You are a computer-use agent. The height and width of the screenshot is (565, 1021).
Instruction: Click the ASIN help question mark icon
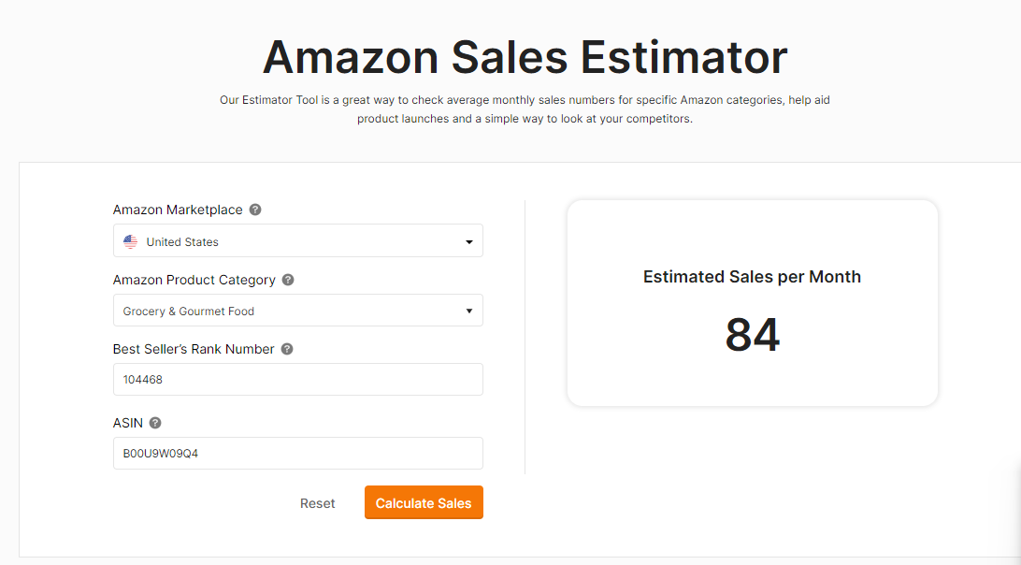pos(155,423)
